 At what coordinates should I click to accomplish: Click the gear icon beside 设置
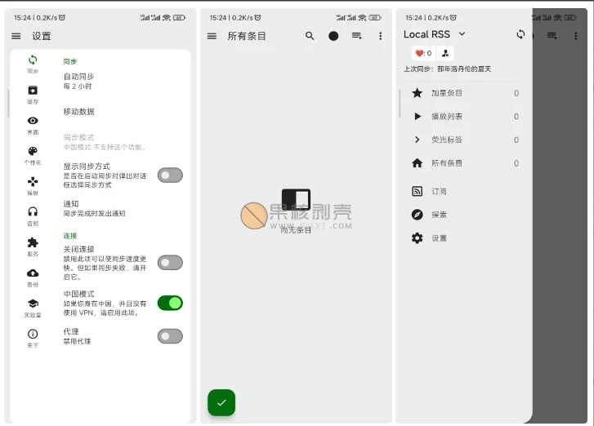click(x=417, y=238)
